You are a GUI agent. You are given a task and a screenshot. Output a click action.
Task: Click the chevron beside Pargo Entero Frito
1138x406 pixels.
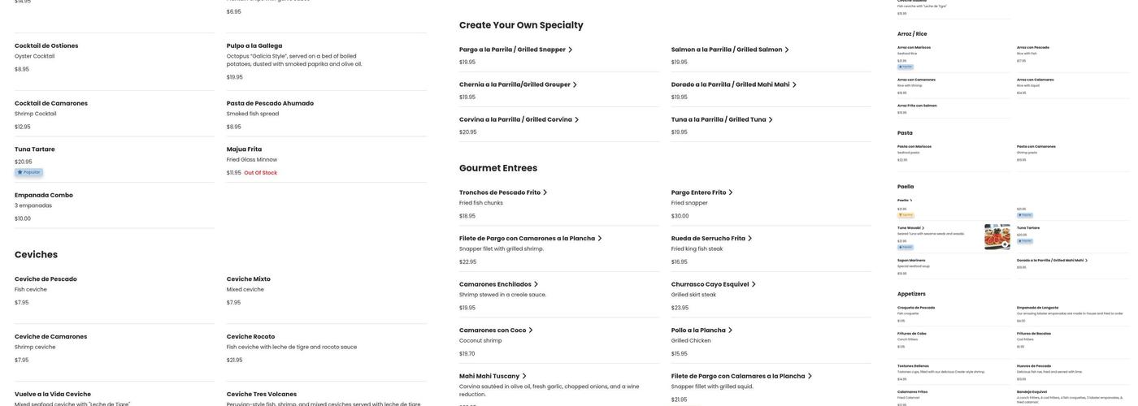pyautogui.click(x=731, y=192)
